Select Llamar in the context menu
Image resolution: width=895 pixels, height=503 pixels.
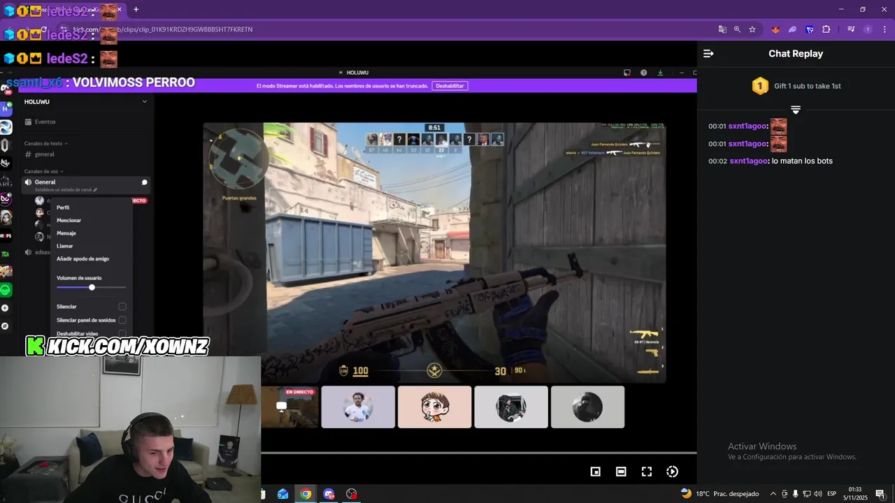65,246
